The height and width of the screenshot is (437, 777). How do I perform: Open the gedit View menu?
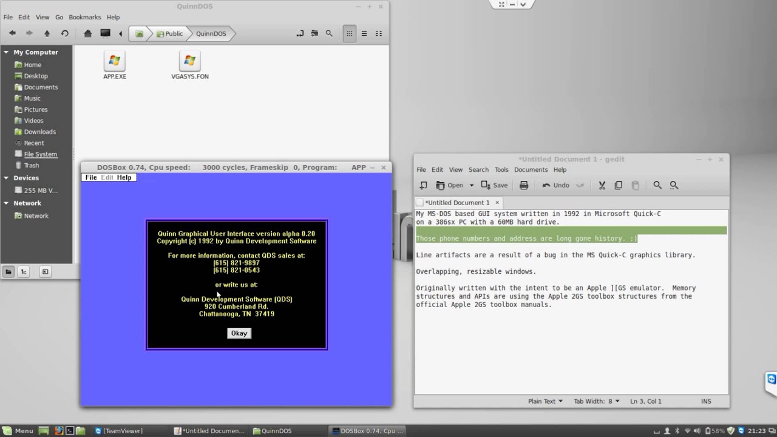click(456, 170)
